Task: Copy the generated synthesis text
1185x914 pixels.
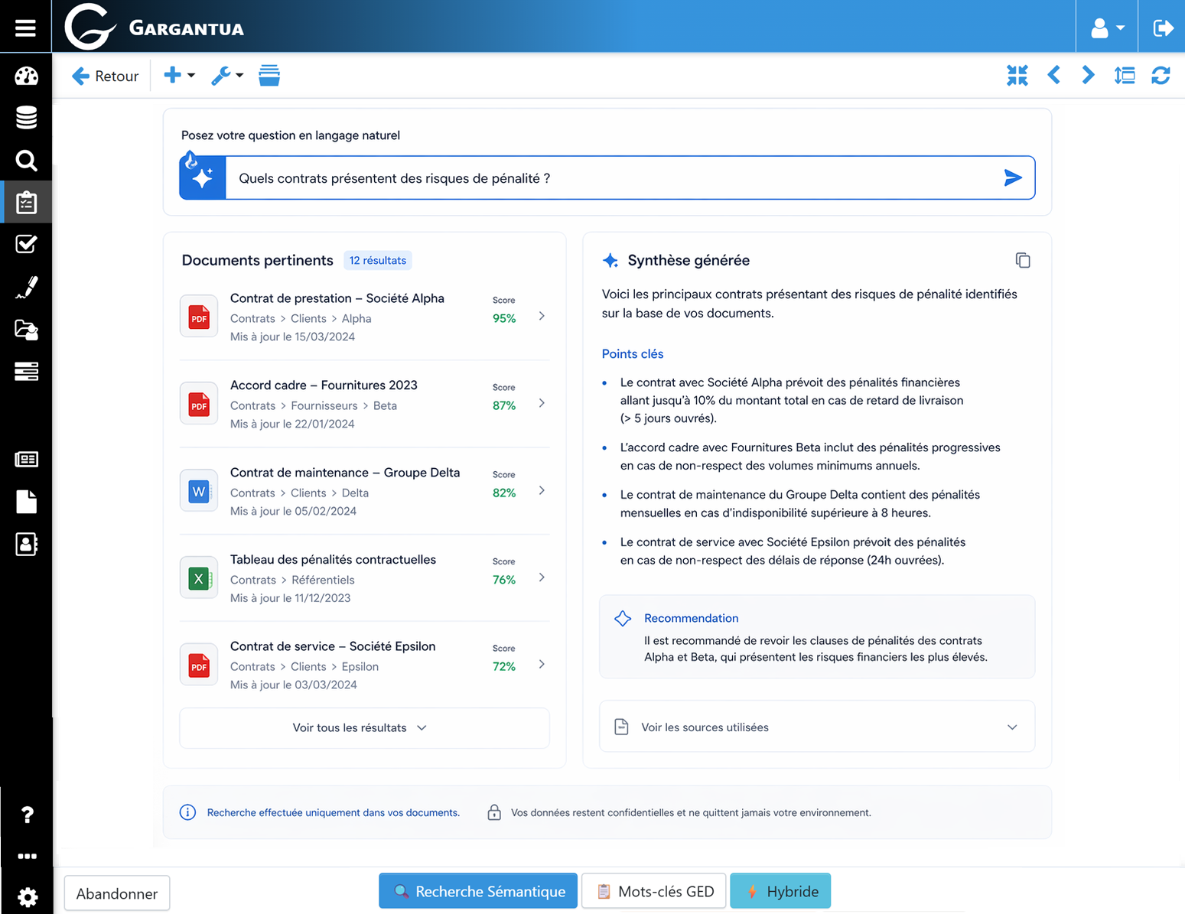Action: pos(1022,261)
